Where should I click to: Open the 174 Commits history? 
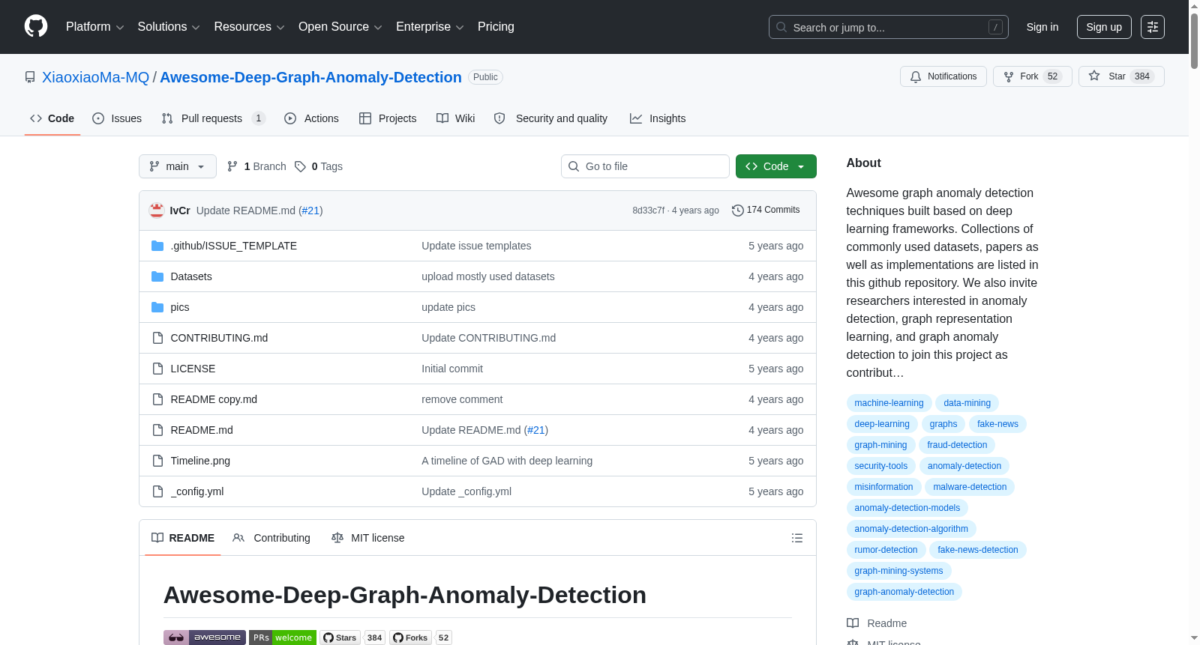(766, 211)
